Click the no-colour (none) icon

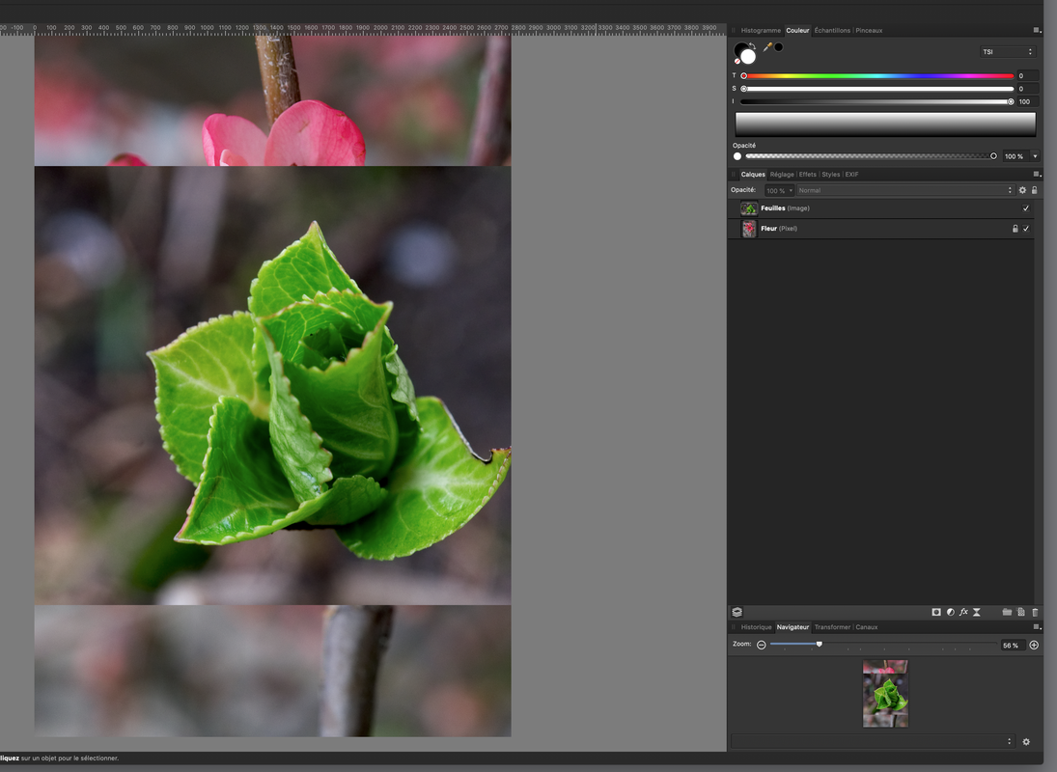(737, 61)
